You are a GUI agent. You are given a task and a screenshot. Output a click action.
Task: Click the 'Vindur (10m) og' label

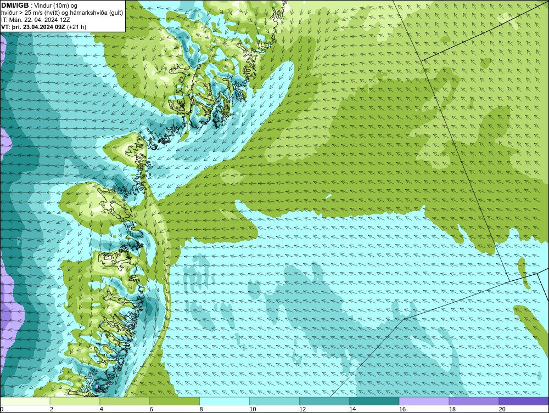(x=56, y=6)
